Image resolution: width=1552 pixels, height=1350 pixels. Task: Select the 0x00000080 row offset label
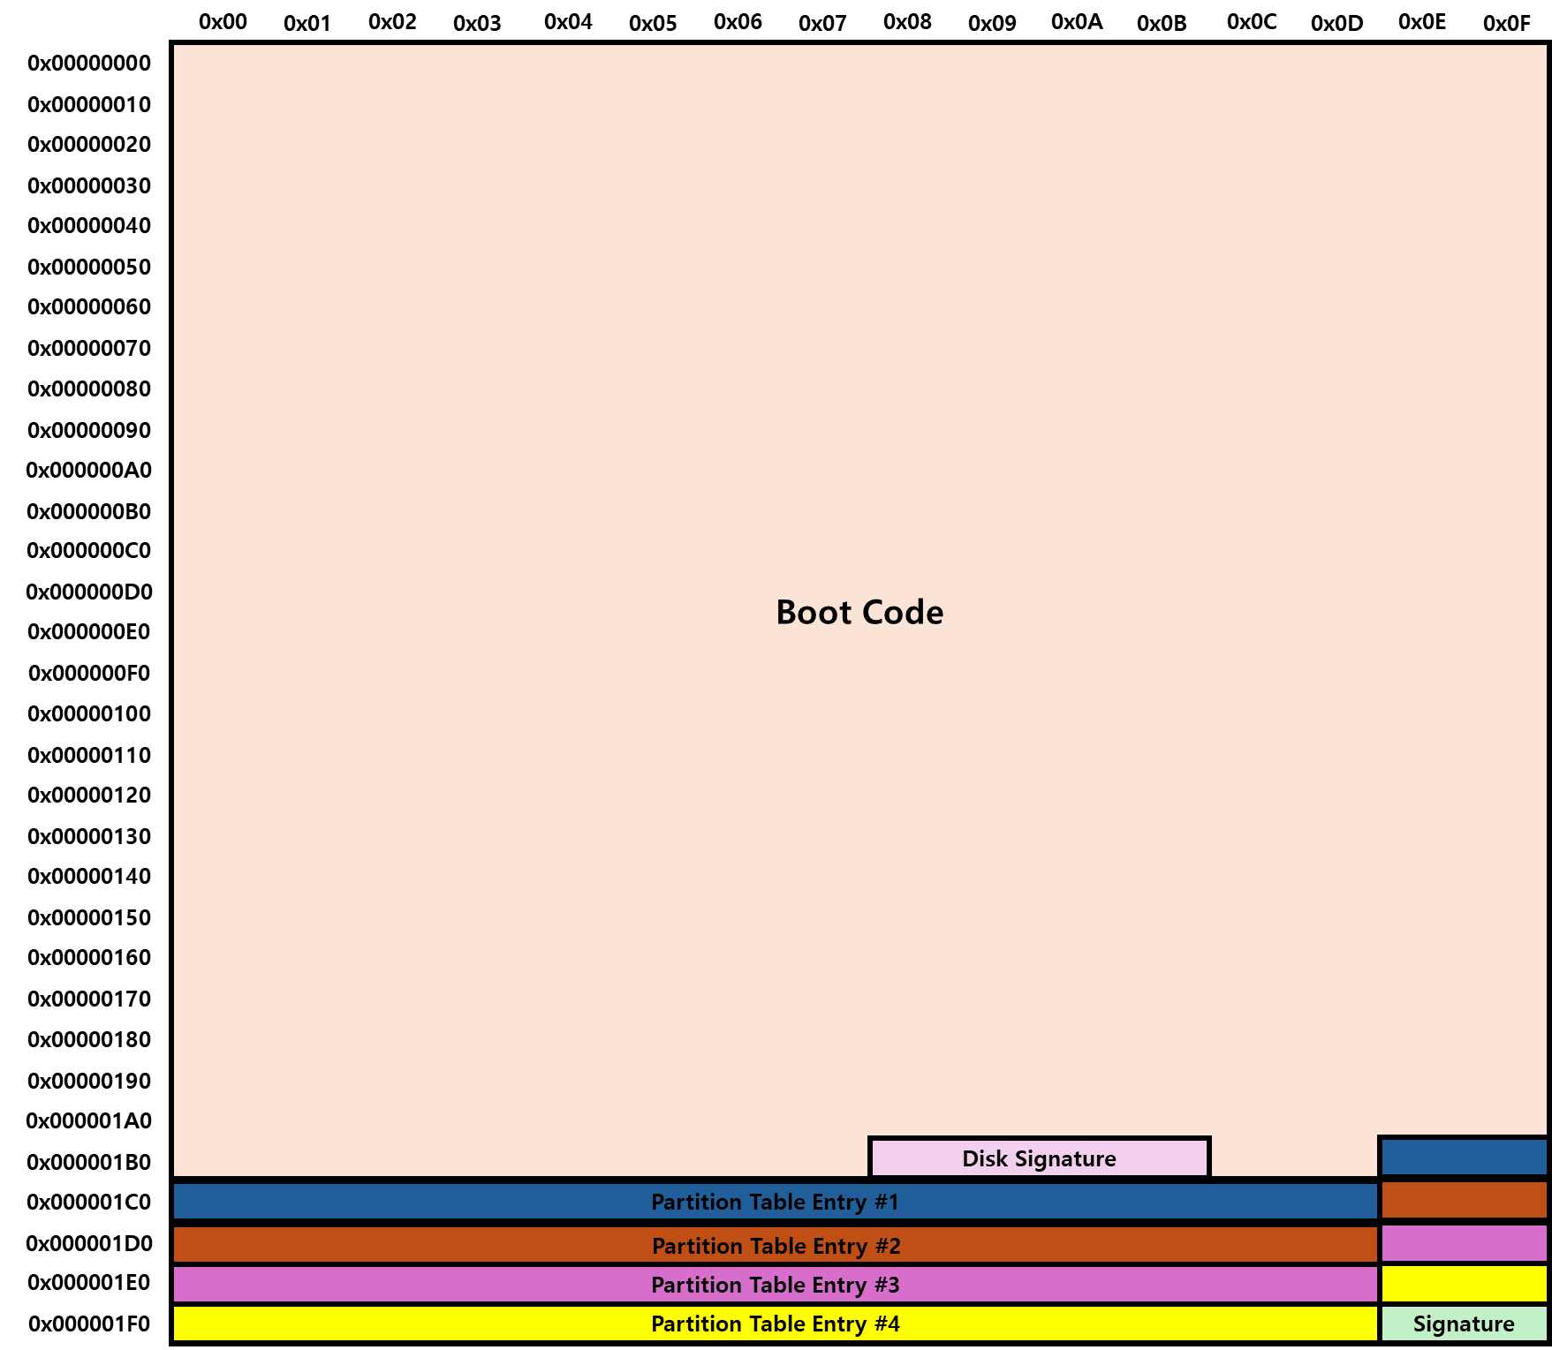pyautogui.click(x=89, y=389)
